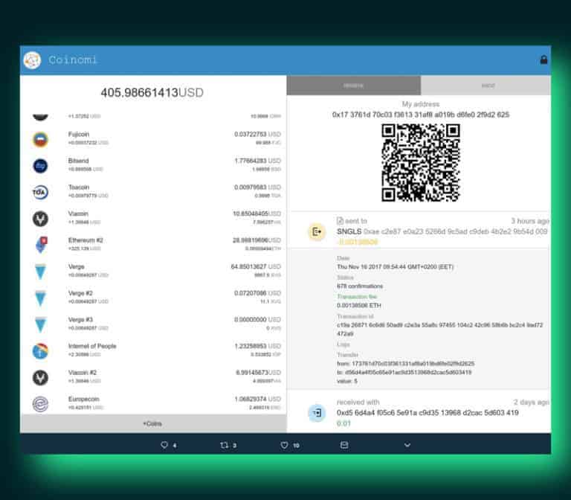Click transaction fee 0.00138506 ETH value
The height and width of the screenshot is (500, 571).
click(x=359, y=305)
